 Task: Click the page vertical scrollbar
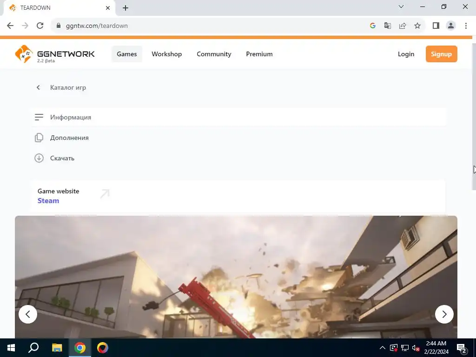474,117
